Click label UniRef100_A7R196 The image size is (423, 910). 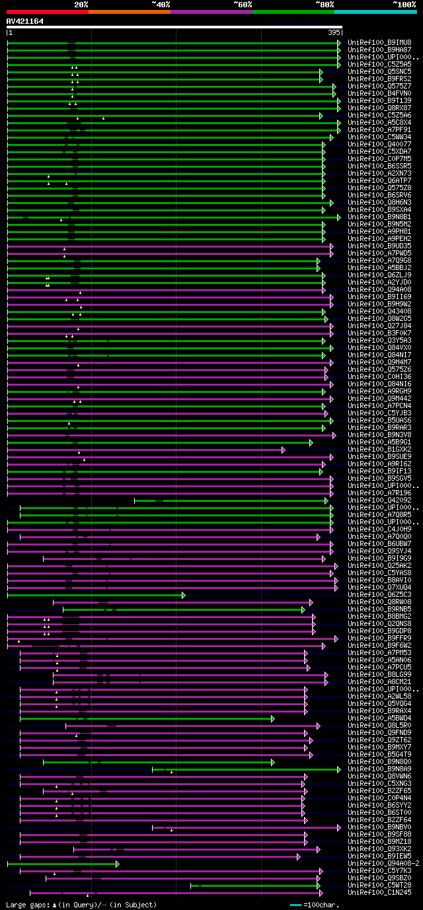point(379,493)
